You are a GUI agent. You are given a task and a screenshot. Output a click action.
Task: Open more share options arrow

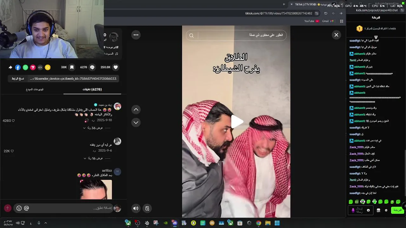click(x=10, y=67)
